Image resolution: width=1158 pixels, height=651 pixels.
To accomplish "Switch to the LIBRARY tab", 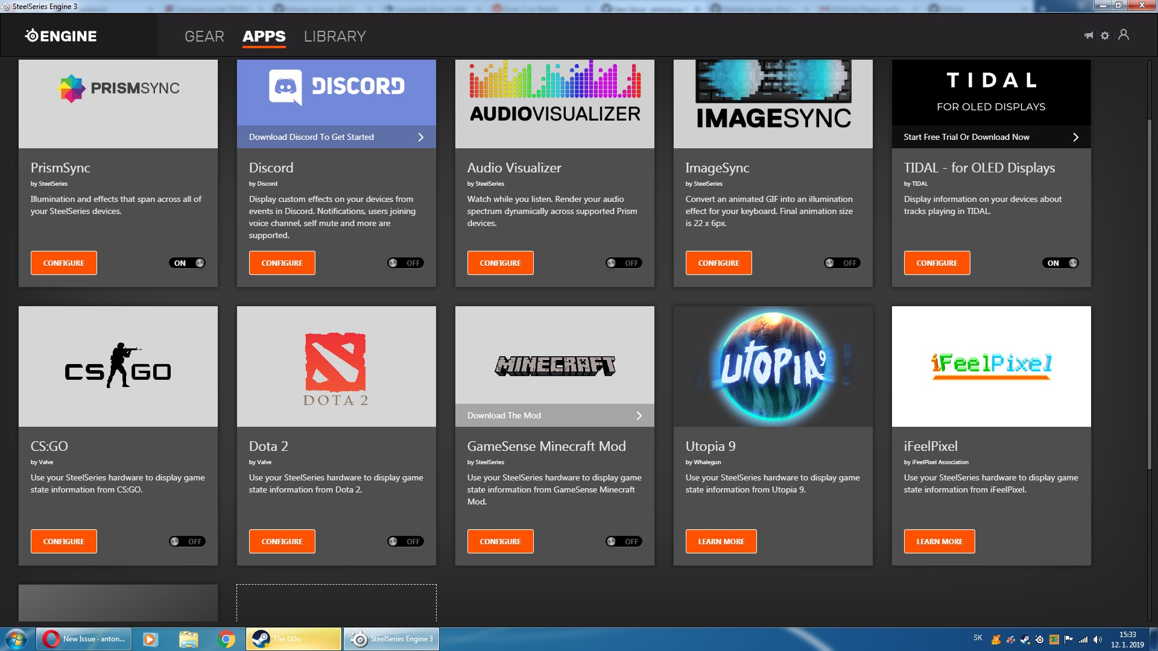I will tap(335, 36).
